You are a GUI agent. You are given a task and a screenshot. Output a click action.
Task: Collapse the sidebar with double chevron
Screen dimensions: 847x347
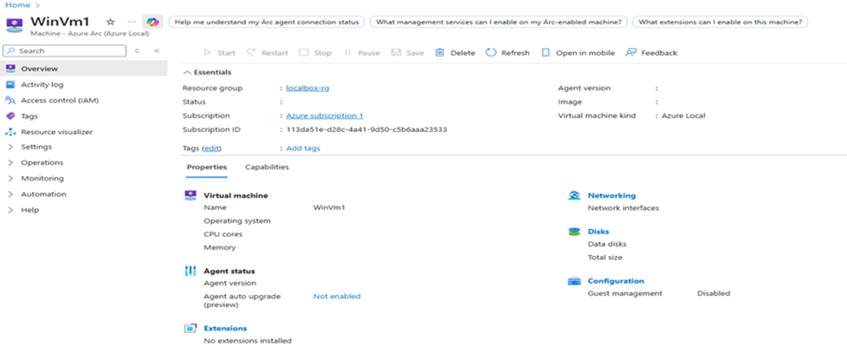pos(156,50)
